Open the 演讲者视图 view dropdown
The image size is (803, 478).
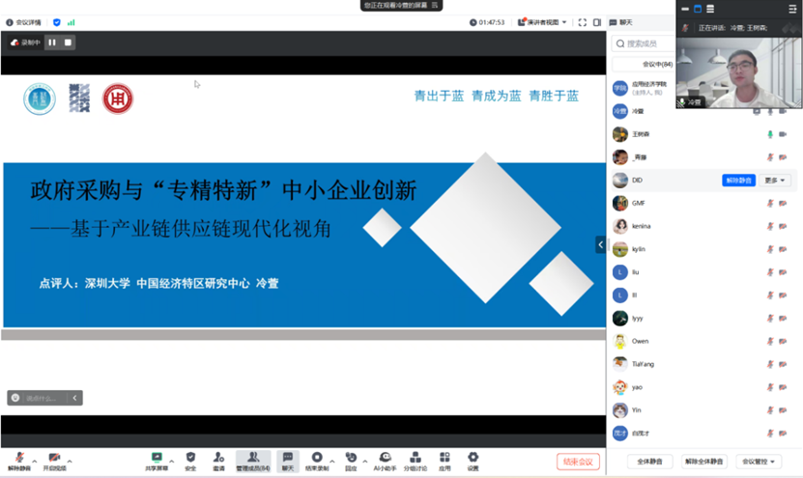point(543,22)
